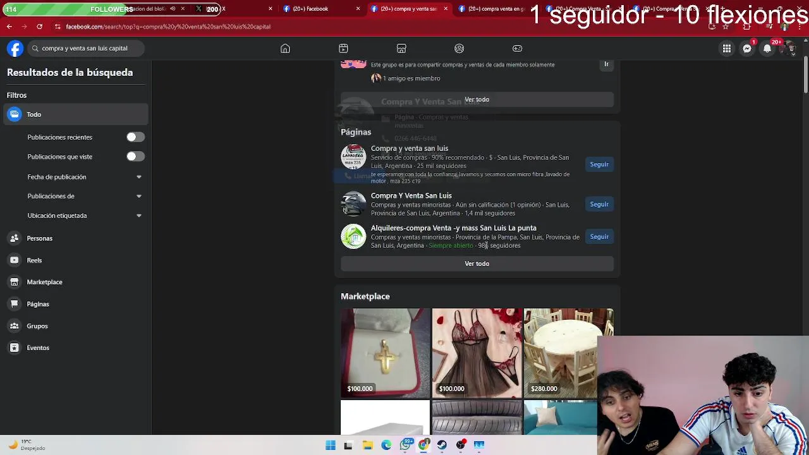
Task: Click '1 amigo es miembro' text
Action: [x=411, y=78]
